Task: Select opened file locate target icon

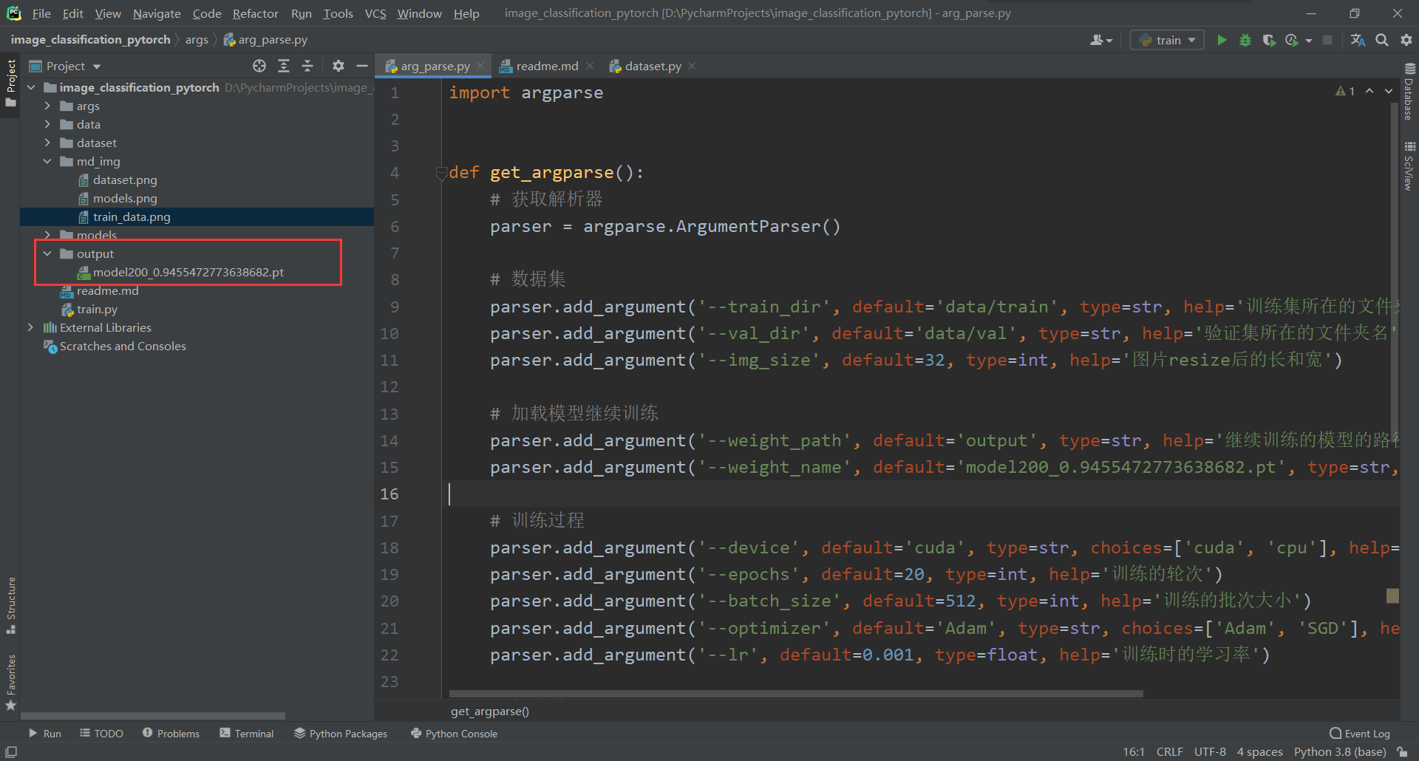Action: (x=259, y=66)
